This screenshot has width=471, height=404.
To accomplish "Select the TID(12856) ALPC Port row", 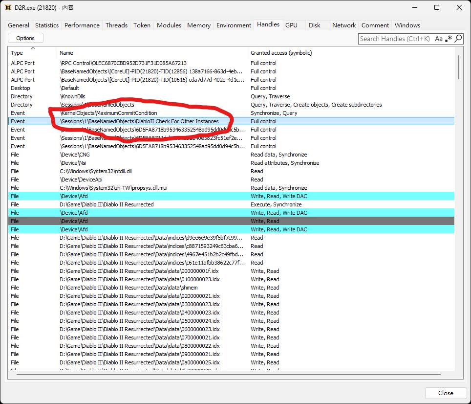I will coord(231,71).
